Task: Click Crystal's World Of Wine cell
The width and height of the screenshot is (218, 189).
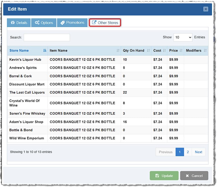Action: point(27,103)
